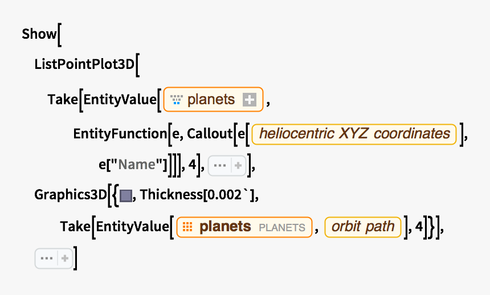
Task: Click the first planets entity text
Action: [x=211, y=100]
